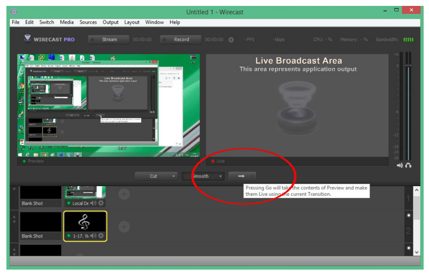Click the green Preview indicator dot

point(25,161)
